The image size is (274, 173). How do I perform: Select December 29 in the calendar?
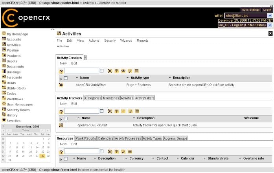(x=42, y=156)
